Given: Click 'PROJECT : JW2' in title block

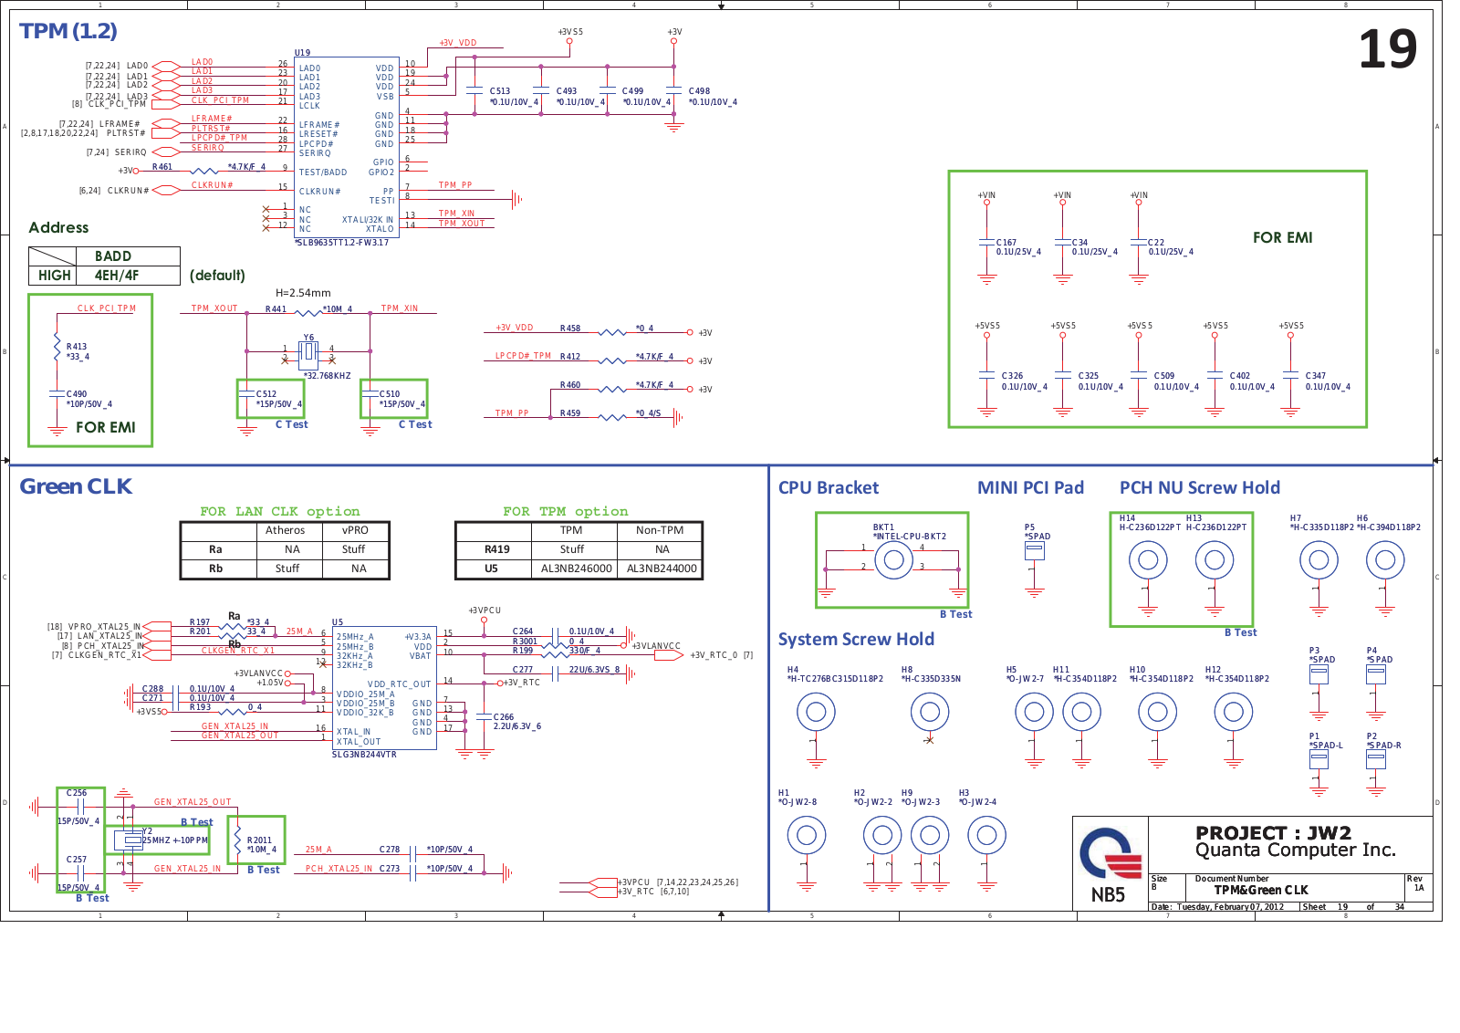Looking at the screenshot, I should click(1274, 833).
